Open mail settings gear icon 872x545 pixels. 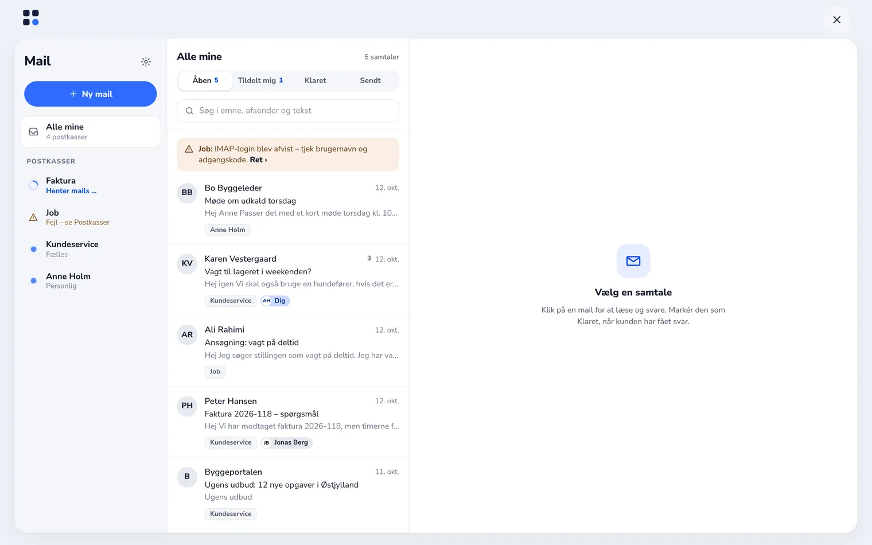point(146,61)
